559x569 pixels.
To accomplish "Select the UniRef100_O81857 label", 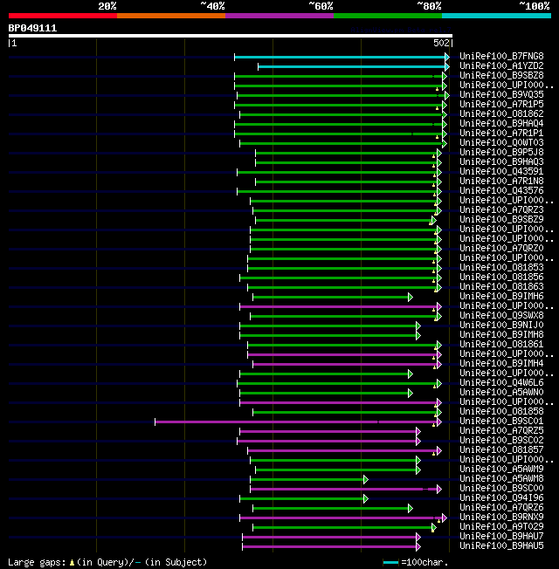I will tap(501, 450).
